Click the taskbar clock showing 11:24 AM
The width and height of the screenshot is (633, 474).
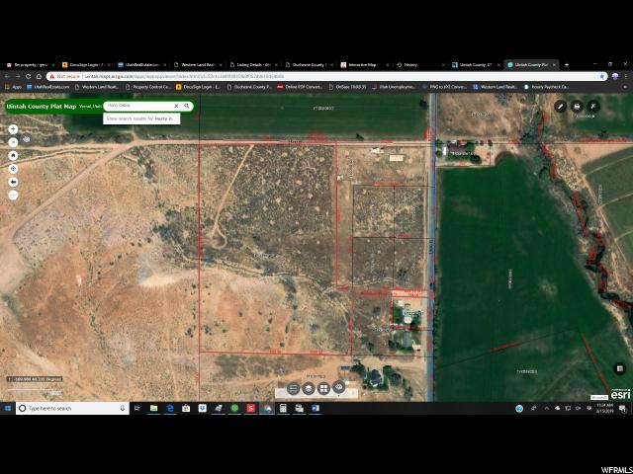(x=606, y=408)
